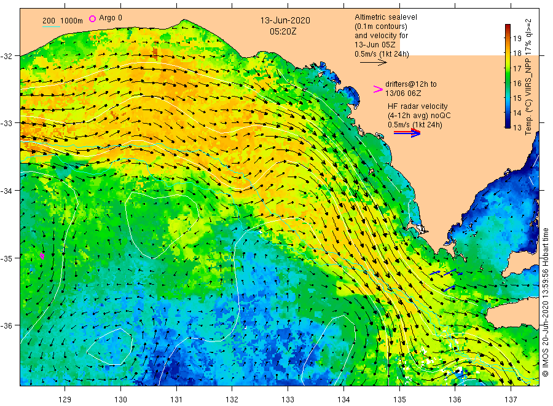The height and width of the screenshot is (406, 553).
Task: Click the '200 1000m' depth contour label
Action: [63, 21]
